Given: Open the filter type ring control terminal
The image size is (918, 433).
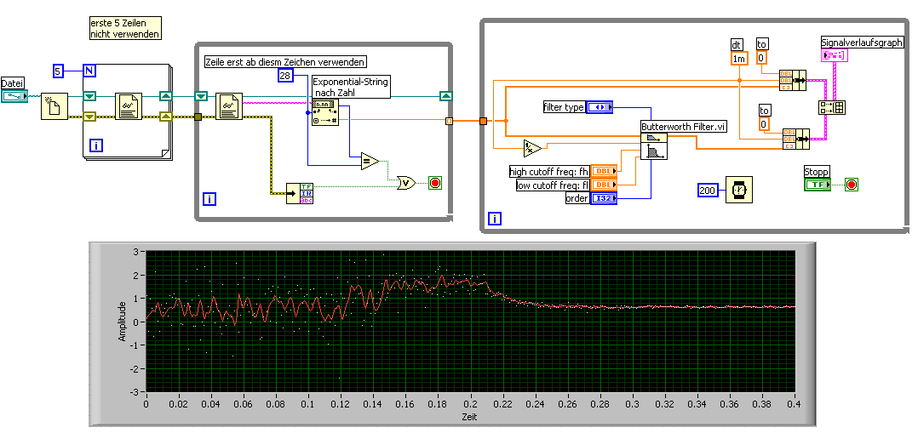Looking at the screenshot, I should pos(599,107).
